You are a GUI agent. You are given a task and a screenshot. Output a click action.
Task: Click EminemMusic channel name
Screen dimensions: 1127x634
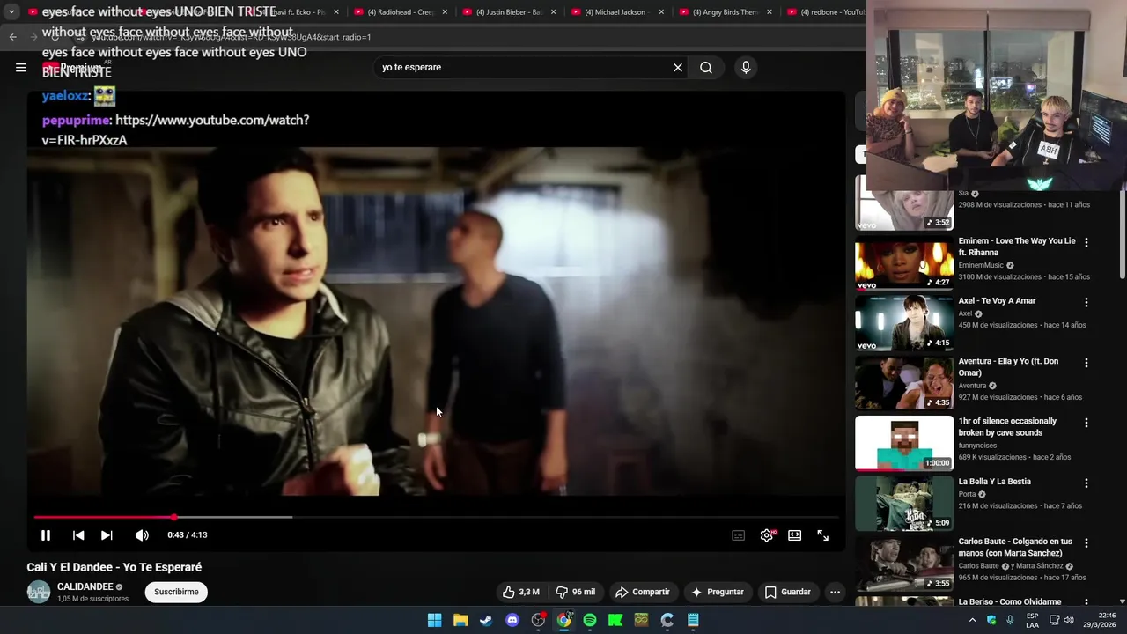(981, 265)
